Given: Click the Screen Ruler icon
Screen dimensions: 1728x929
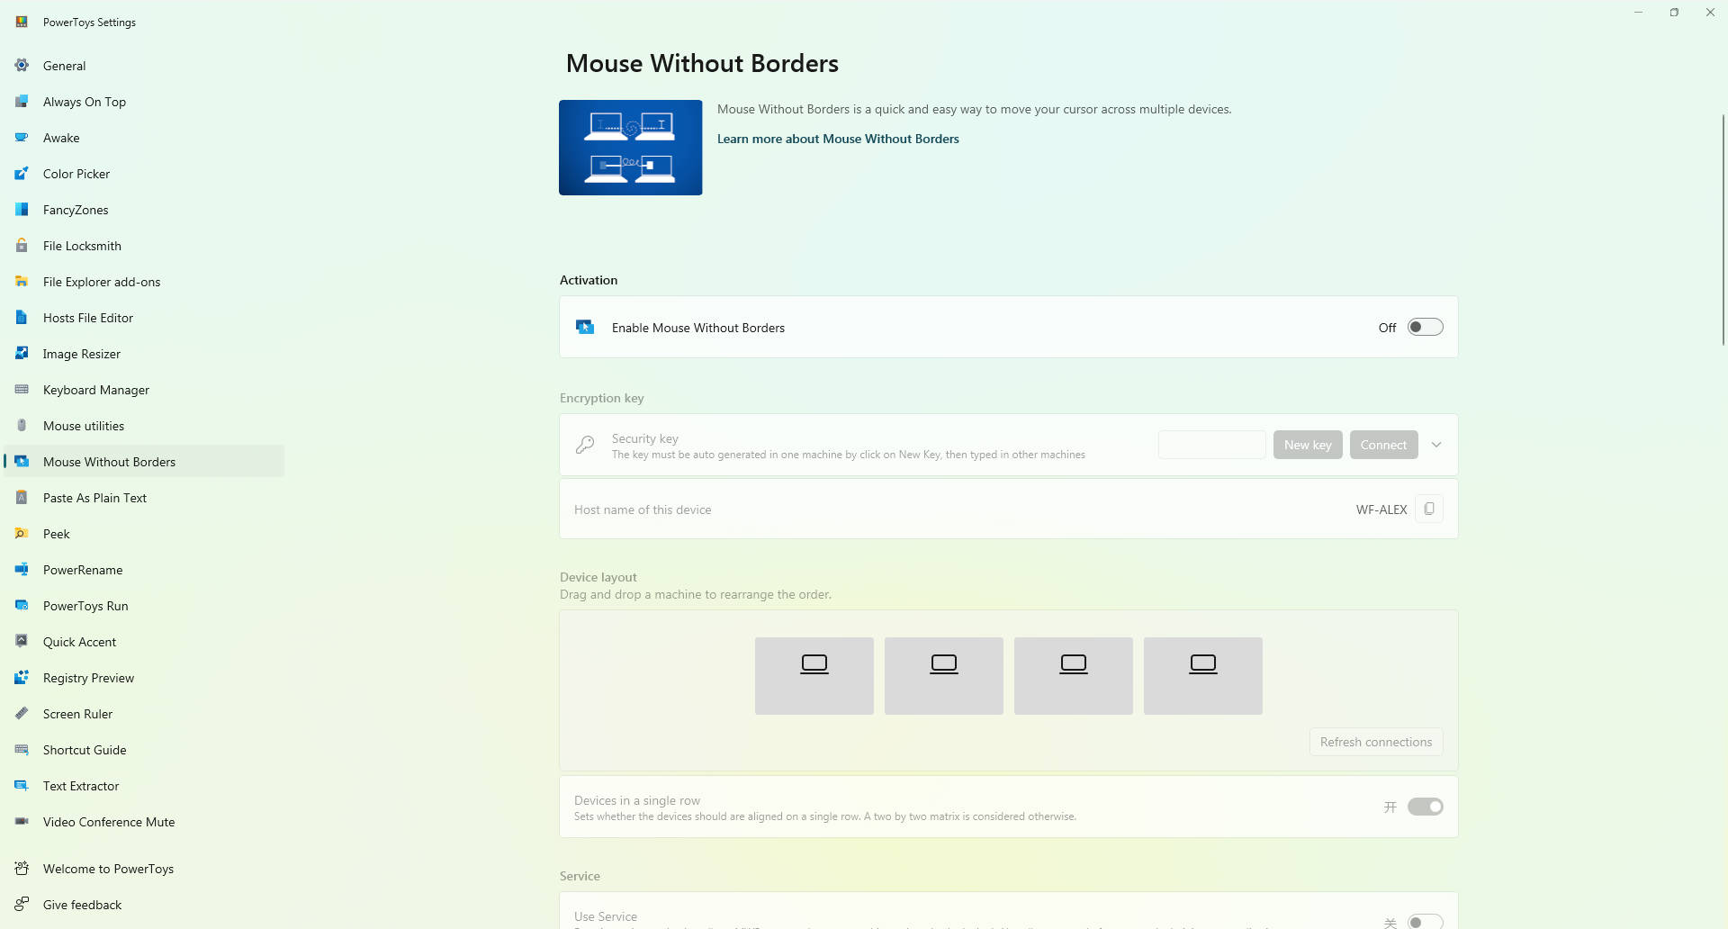Looking at the screenshot, I should [x=22, y=714].
